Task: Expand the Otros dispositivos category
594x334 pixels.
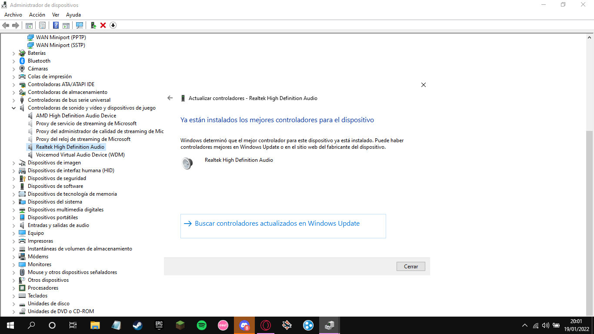Action: 13,280
